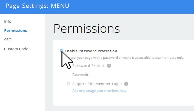Viewport: 194px width, 111px height.
Task: Open the 'Add or manage your members now' link
Action: tap(99, 91)
